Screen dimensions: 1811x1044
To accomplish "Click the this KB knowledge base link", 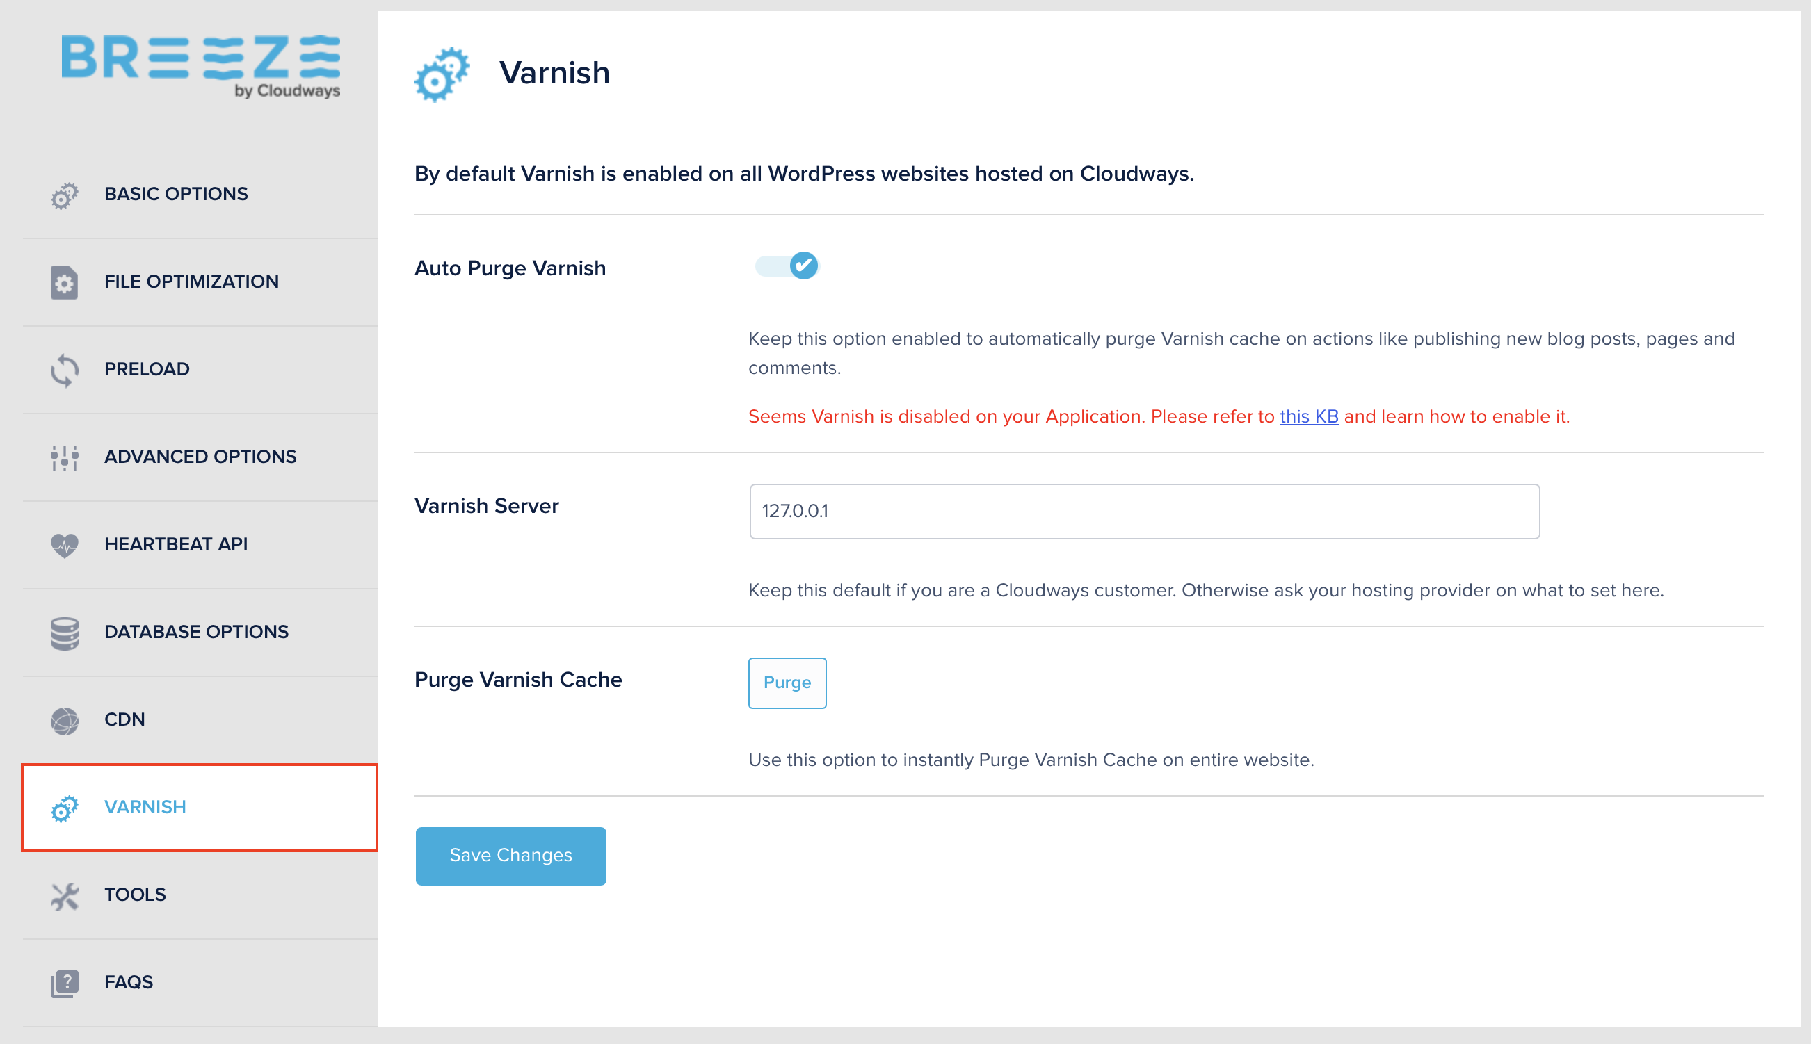I will tap(1308, 416).
